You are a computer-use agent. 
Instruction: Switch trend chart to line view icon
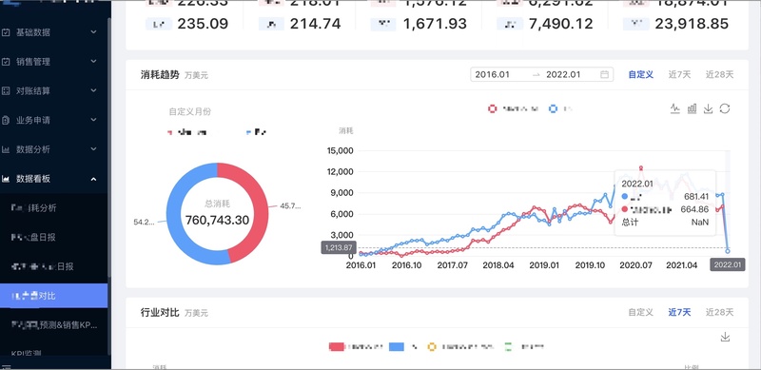[675, 108]
